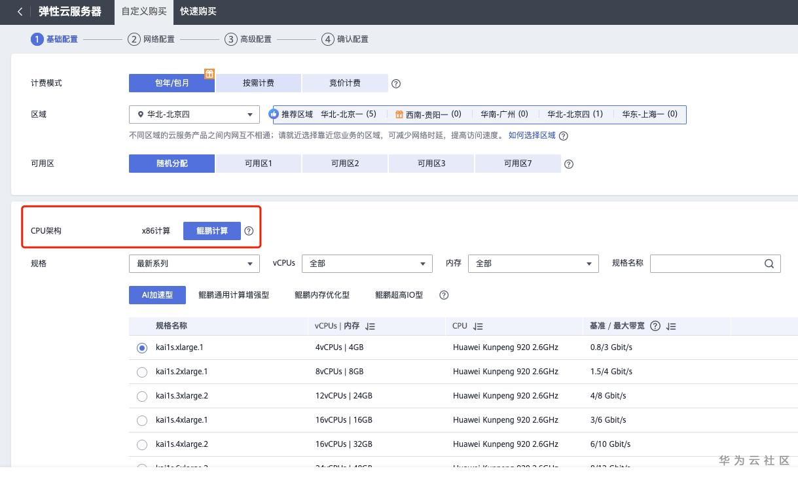Viewport: 798px width, 477px height.
Task: Click help icon next to 鲲鹏计算
Action: (x=249, y=231)
